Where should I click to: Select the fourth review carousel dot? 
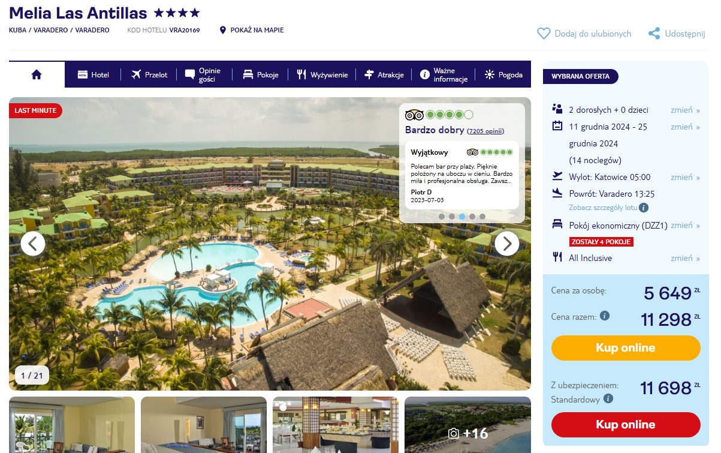(472, 217)
